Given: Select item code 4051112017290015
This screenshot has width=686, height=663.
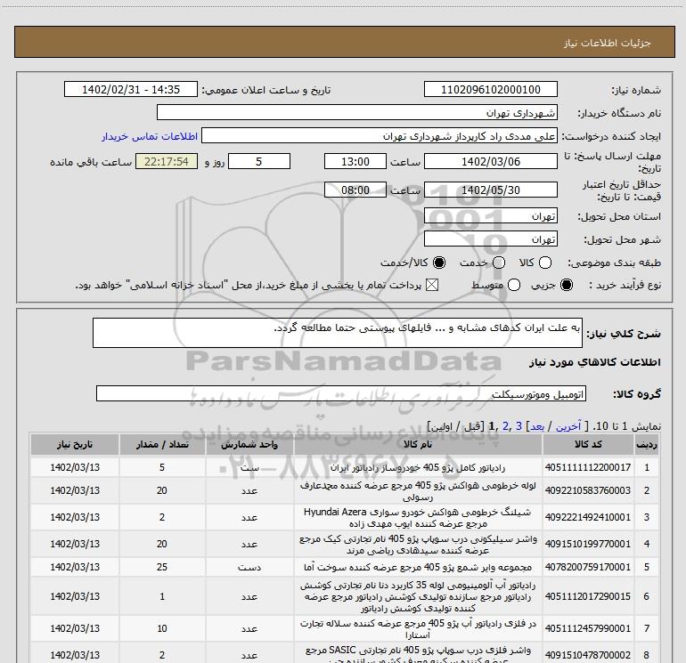Looking at the screenshot, I should click(x=588, y=596).
